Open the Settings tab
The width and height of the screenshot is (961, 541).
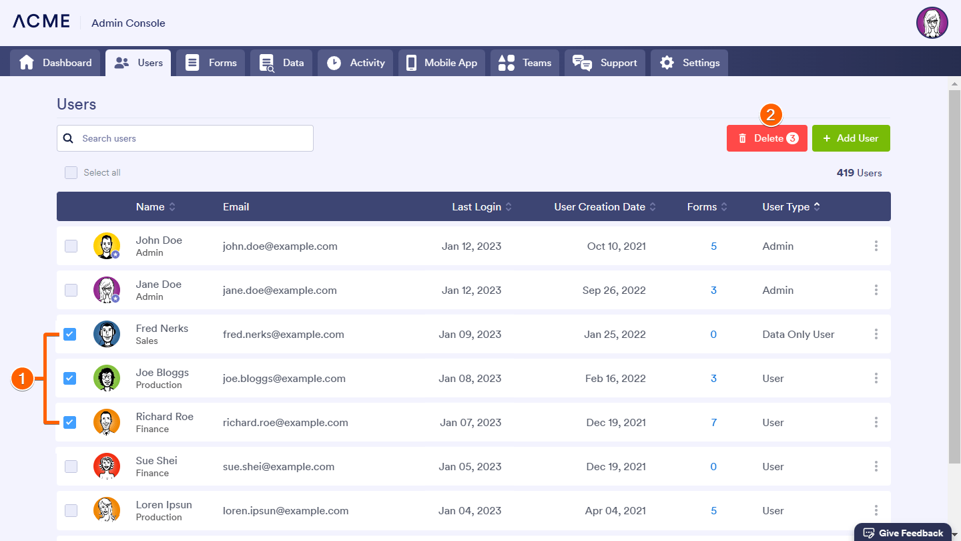tap(689, 63)
